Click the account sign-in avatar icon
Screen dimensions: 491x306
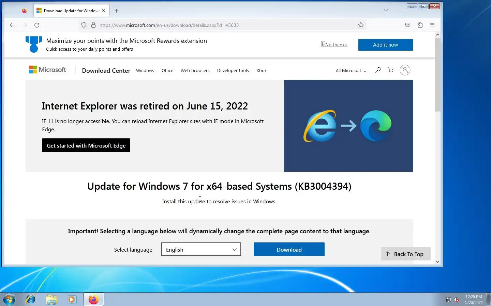coord(405,70)
